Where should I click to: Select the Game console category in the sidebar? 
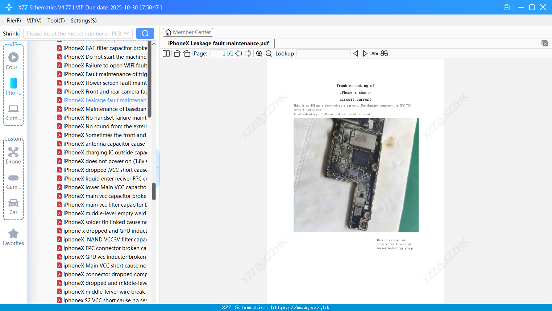click(13, 182)
